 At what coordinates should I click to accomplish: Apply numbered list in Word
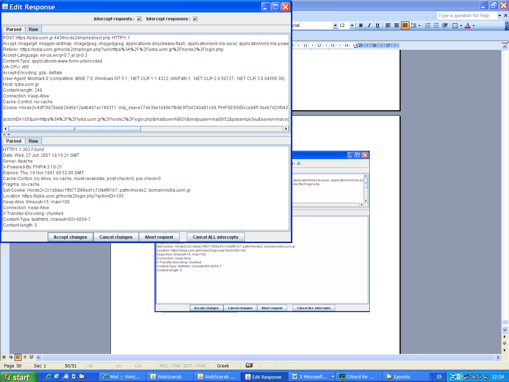[x=428, y=25]
